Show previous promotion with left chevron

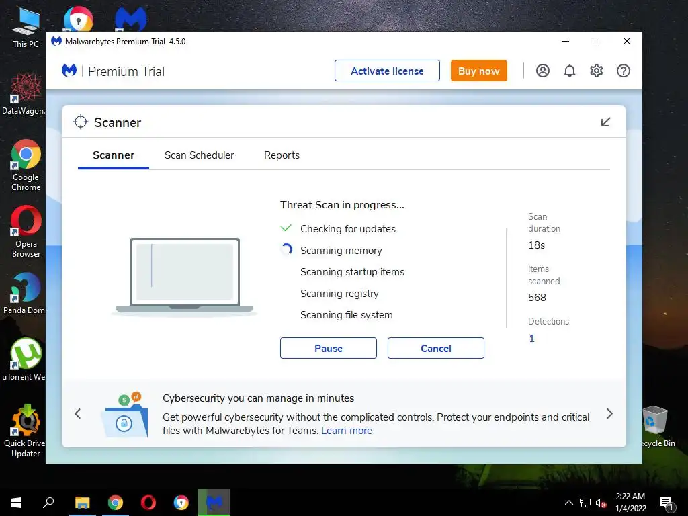click(78, 413)
